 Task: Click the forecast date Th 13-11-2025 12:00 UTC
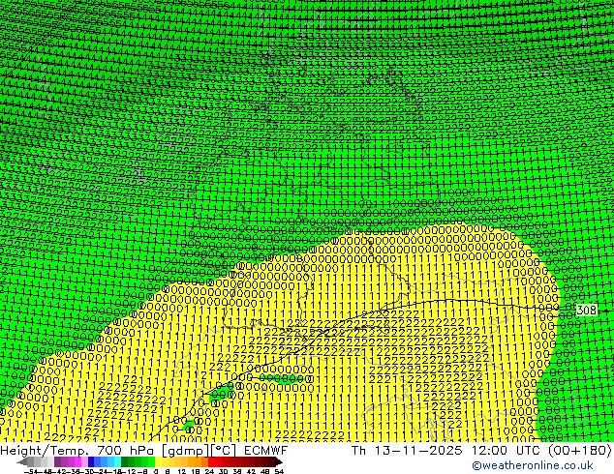coord(446,450)
